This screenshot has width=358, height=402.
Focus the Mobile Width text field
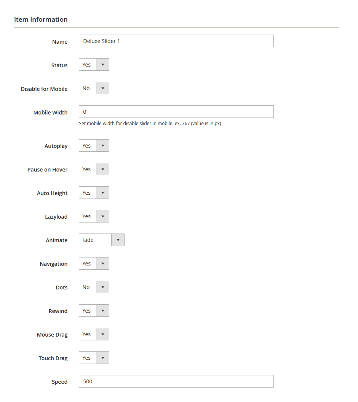coord(176,112)
